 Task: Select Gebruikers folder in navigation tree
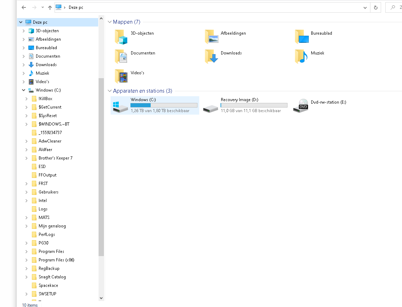(48, 192)
